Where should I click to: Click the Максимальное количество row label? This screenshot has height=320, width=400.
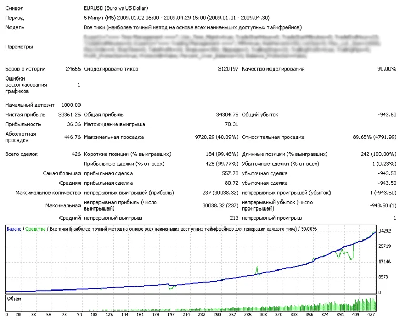tap(48, 193)
